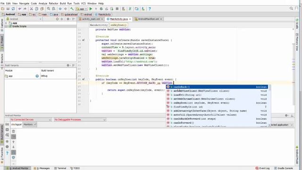Open the Analyze menu

[43, 3]
